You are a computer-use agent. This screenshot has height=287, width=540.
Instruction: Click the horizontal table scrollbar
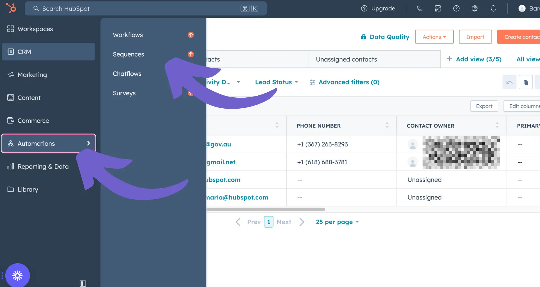pos(266,209)
